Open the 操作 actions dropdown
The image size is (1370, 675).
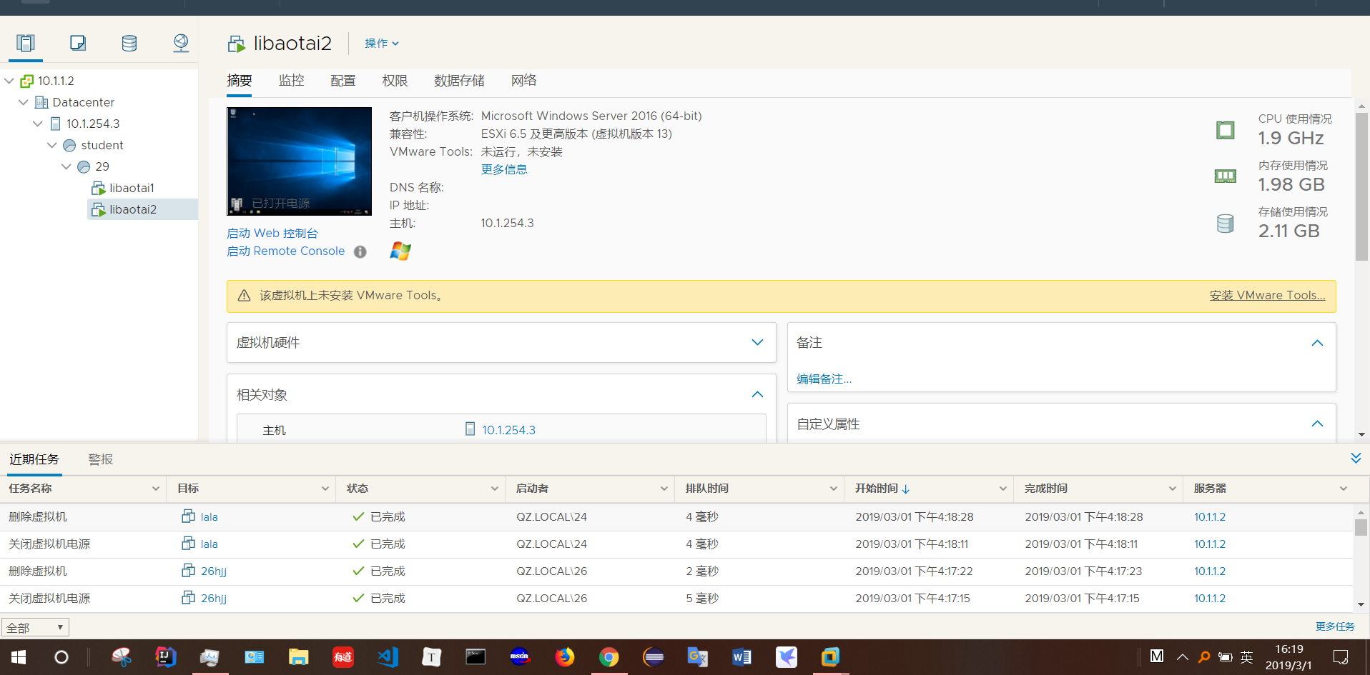[x=380, y=43]
